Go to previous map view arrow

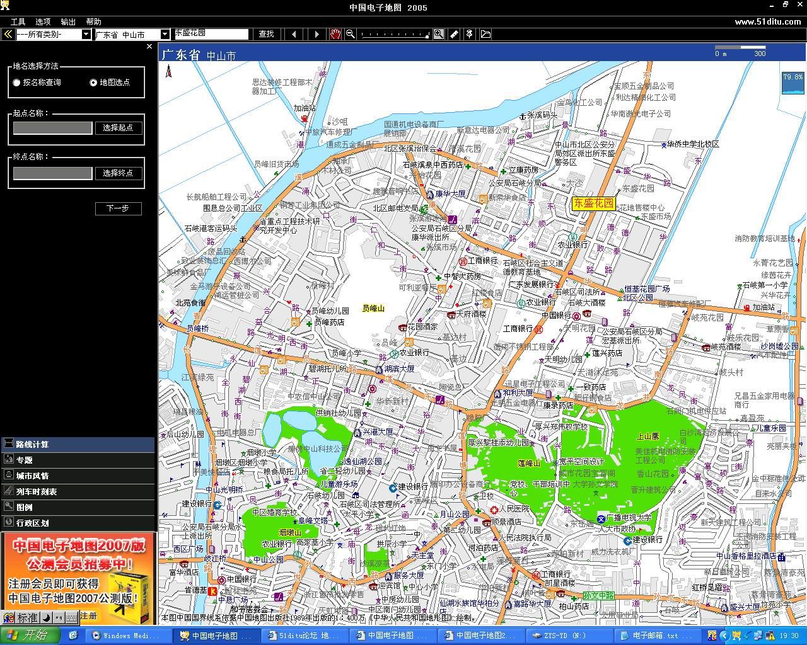[x=294, y=34]
